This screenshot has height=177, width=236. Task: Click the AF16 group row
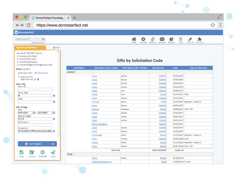(x=139, y=154)
